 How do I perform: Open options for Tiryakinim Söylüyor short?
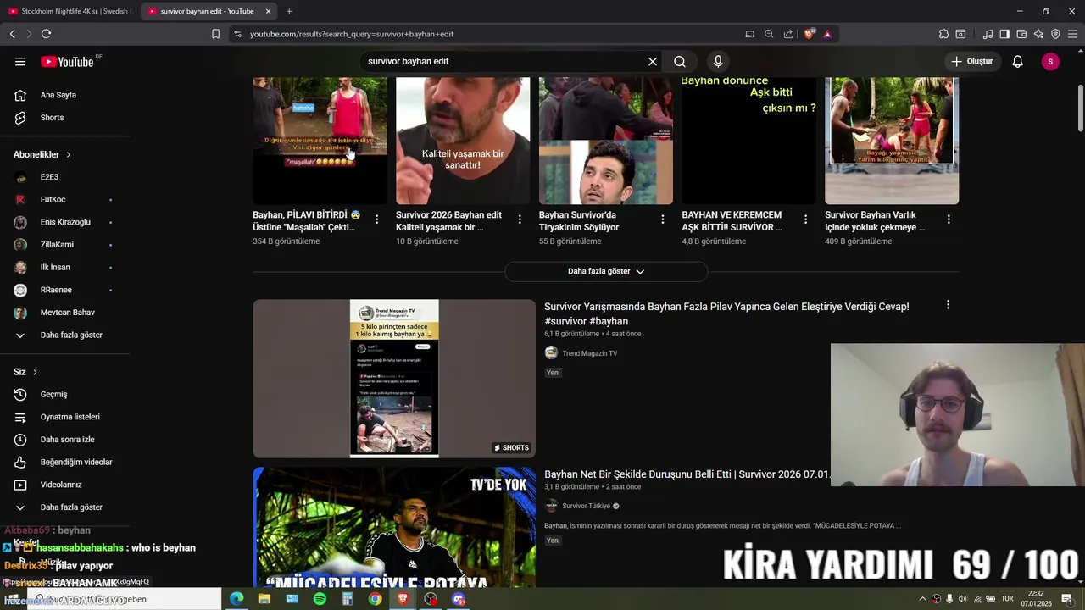pos(663,219)
